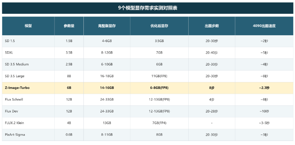Click the 8-12GB full VRAM cell

tap(107, 53)
